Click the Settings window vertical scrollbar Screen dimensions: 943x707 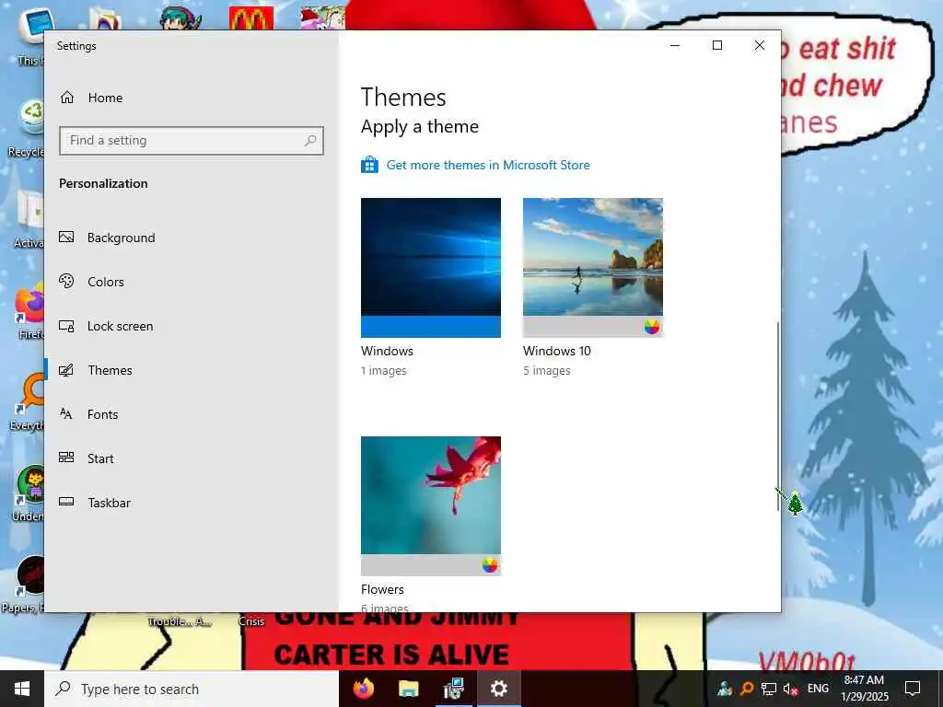(x=778, y=416)
